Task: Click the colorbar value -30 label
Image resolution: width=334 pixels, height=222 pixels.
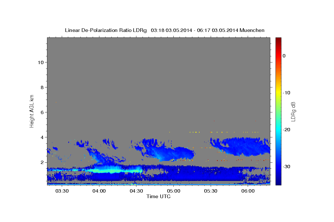Action: [x=287, y=167]
